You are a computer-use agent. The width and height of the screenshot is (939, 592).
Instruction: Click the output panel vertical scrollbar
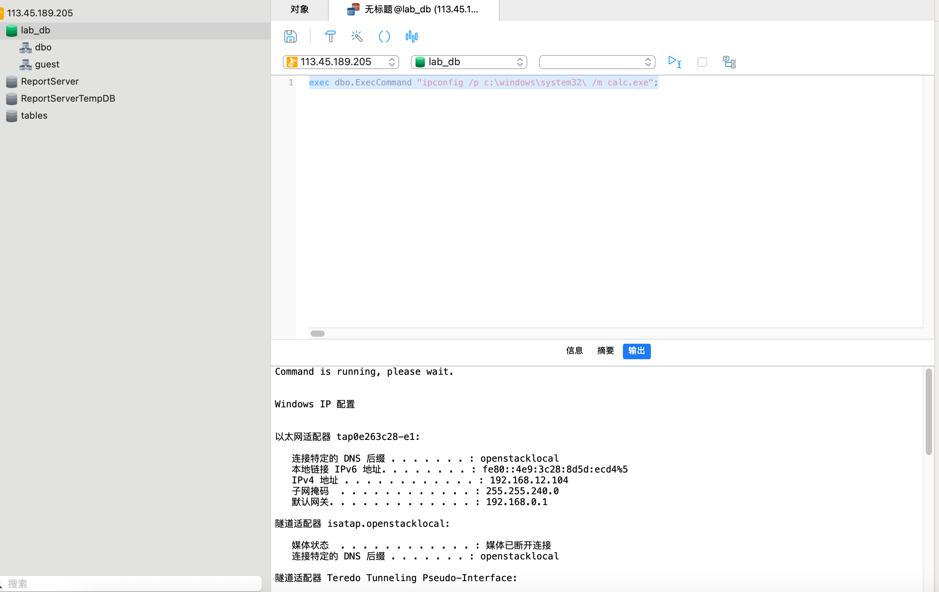[929, 411]
